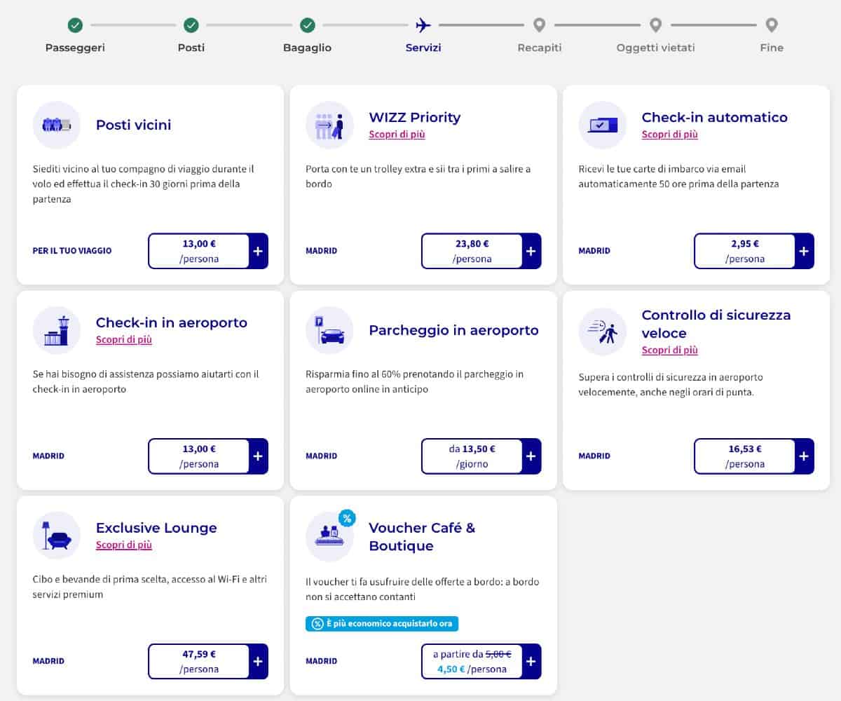
Task: Click the Exclusive Lounge sofa icon
Action: (x=56, y=535)
